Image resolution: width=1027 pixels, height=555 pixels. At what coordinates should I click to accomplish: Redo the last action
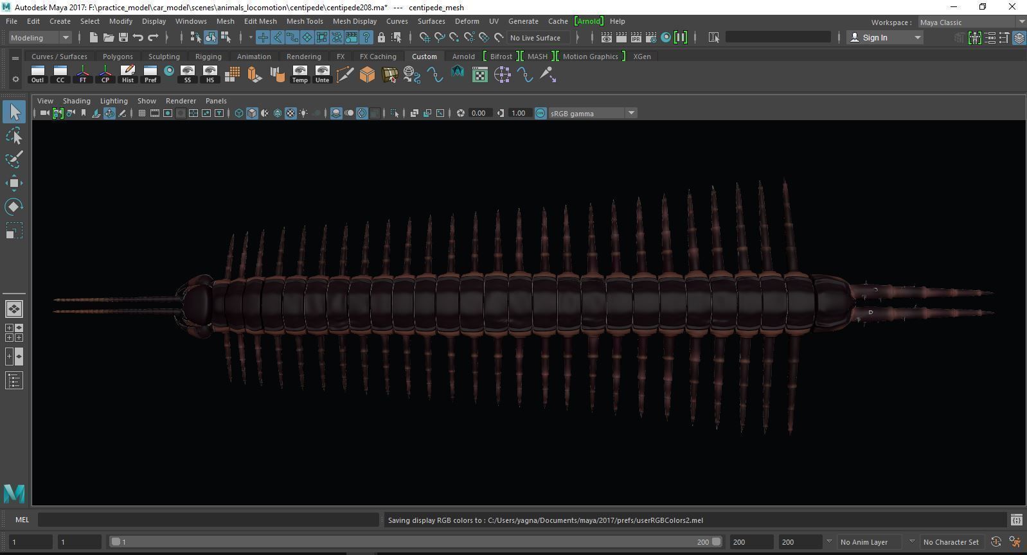point(153,37)
